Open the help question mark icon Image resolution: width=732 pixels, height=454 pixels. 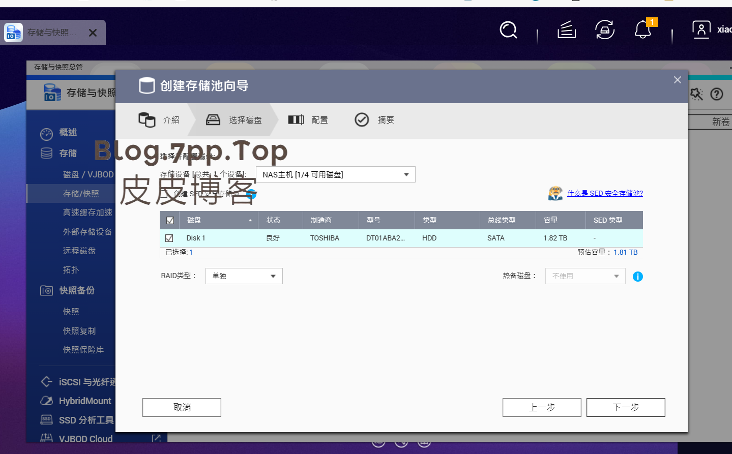tap(717, 94)
